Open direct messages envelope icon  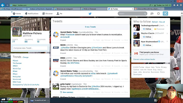click(x=152, y=14)
